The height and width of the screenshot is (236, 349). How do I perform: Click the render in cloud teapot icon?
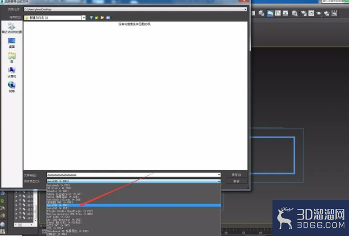(x=327, y=13)
